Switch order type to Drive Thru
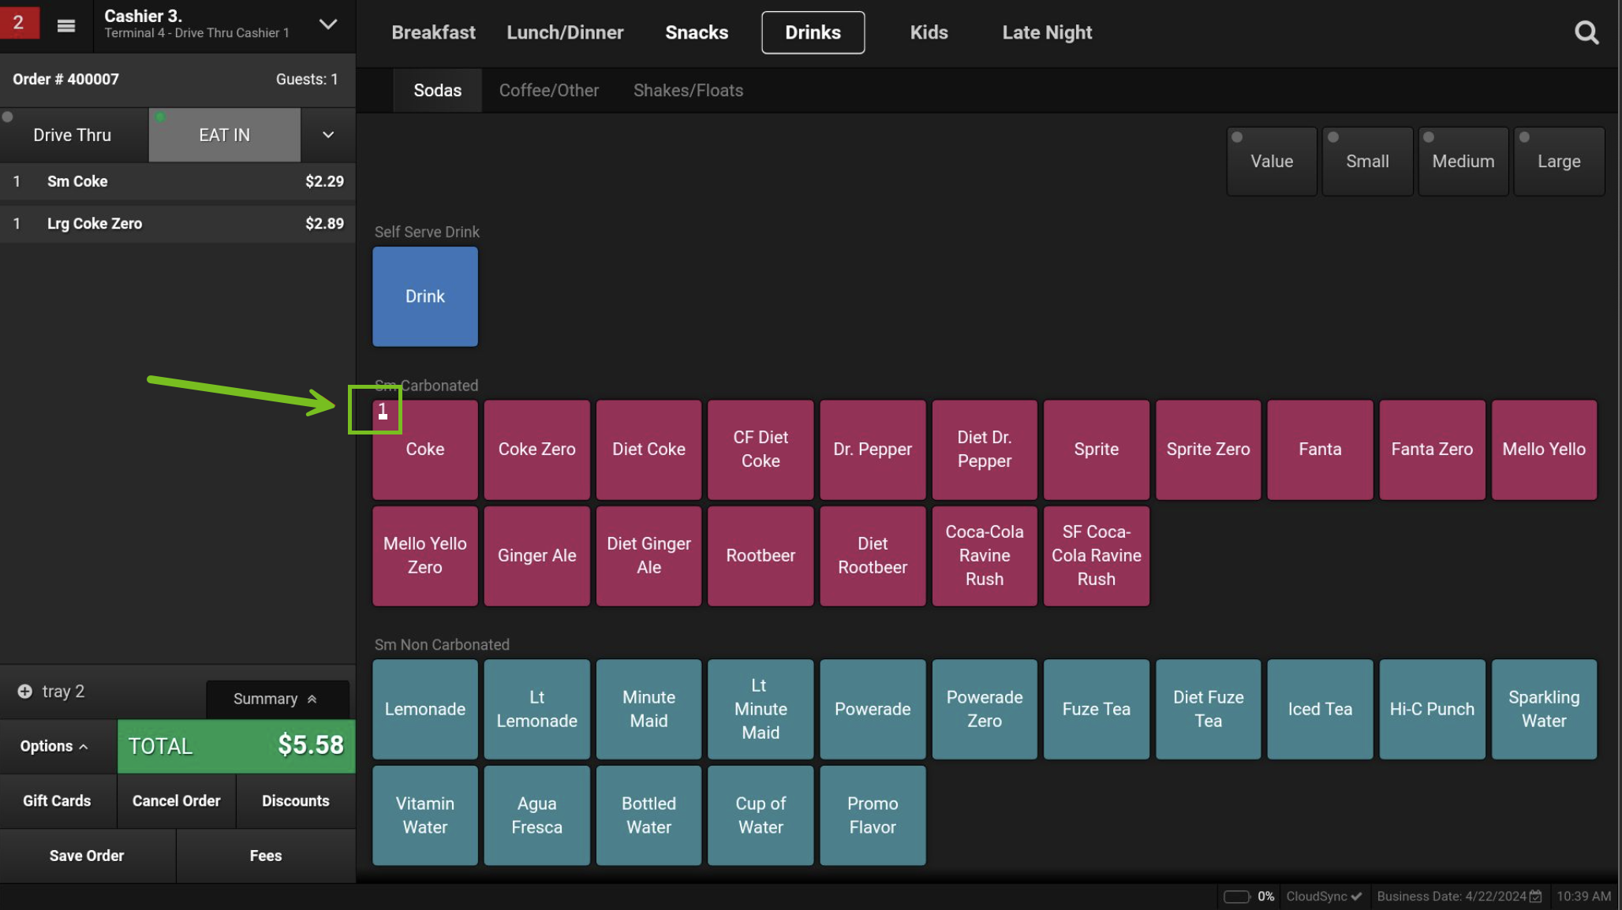Screen dimensions: 1622x910 (x=73, y=136)
